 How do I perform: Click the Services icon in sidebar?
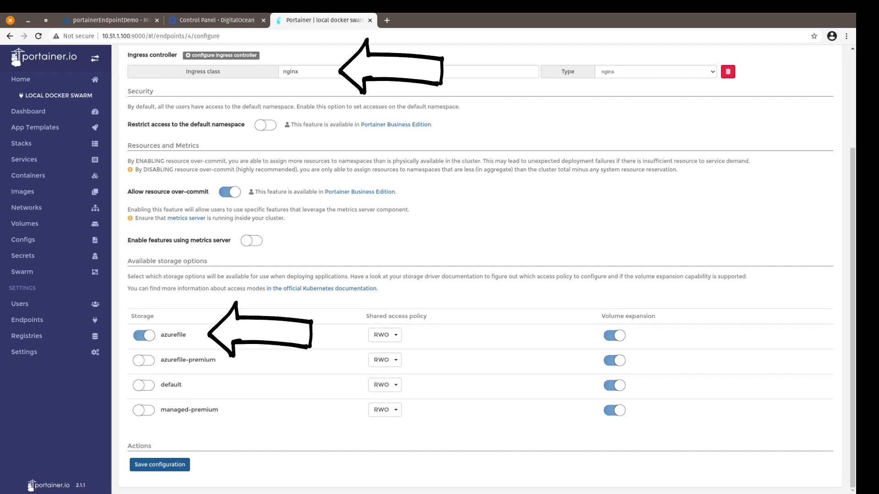(95, 160)
